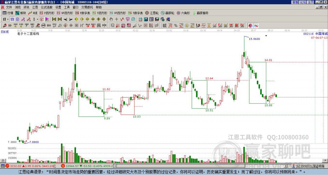Select the zigzag wave line tool

coord(140,26)
